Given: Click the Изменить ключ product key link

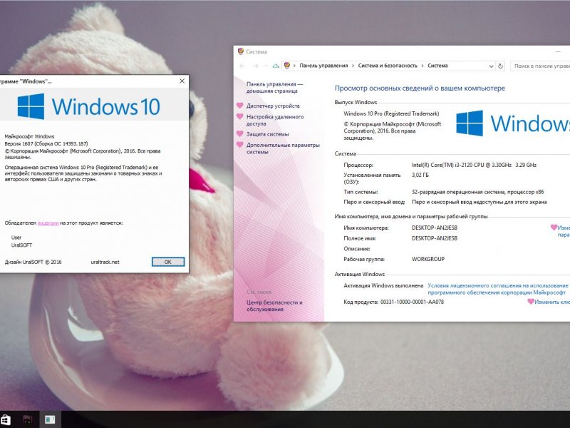Looking at the screenshot, I should pos(551,302).
